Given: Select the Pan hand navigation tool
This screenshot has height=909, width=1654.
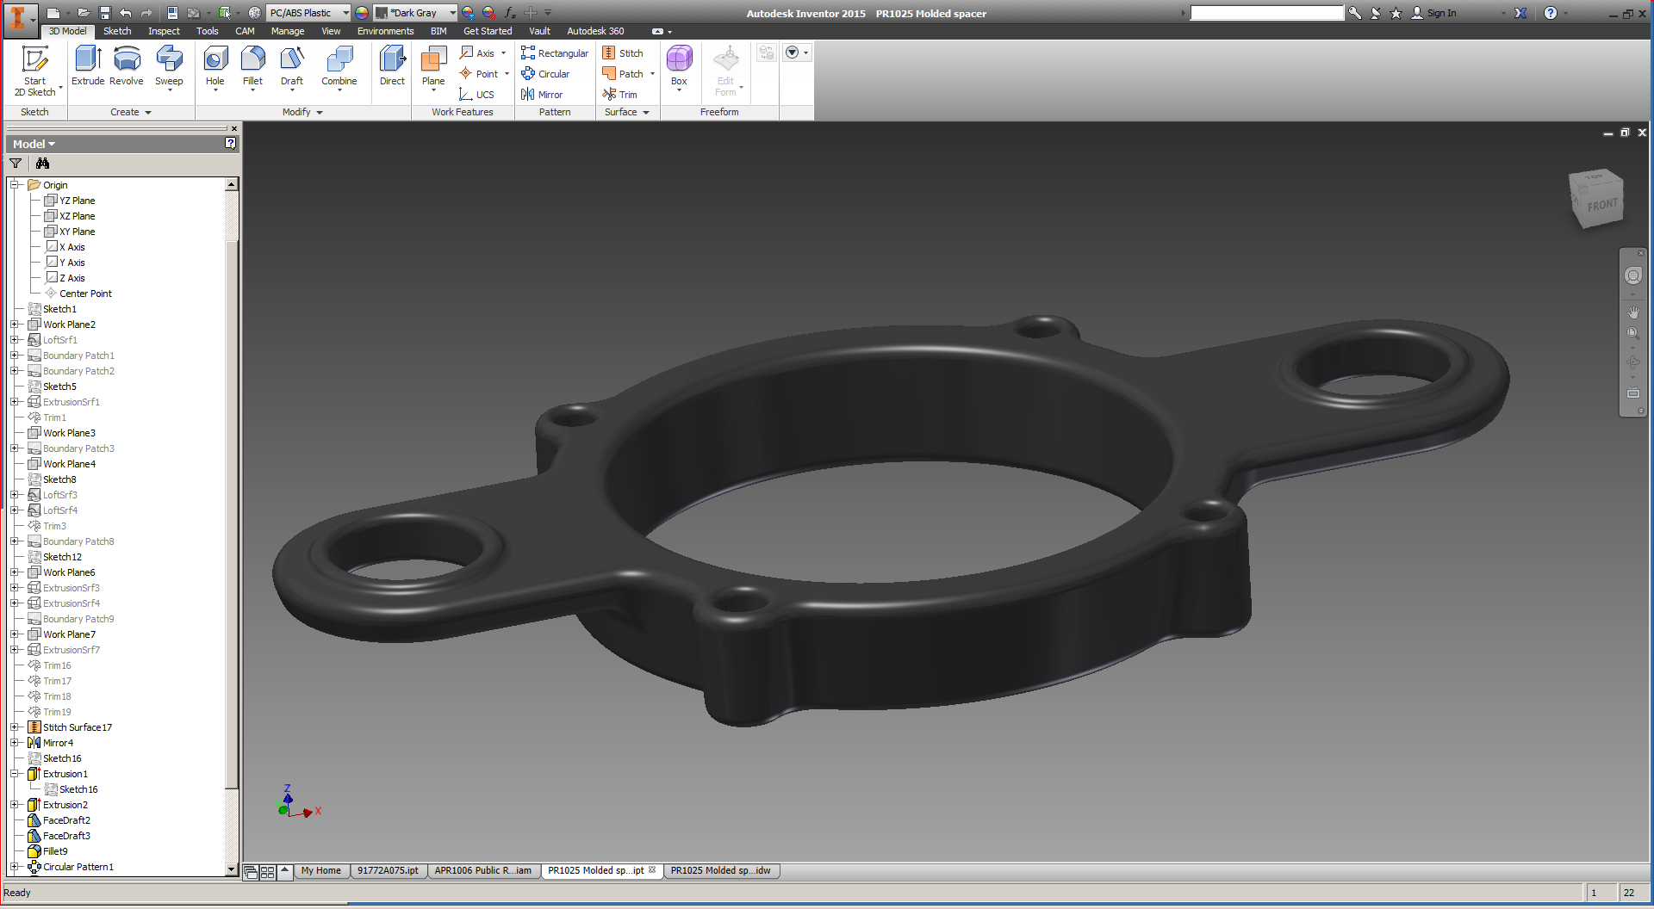Looking at the screenshot, I should [1632, 312].
